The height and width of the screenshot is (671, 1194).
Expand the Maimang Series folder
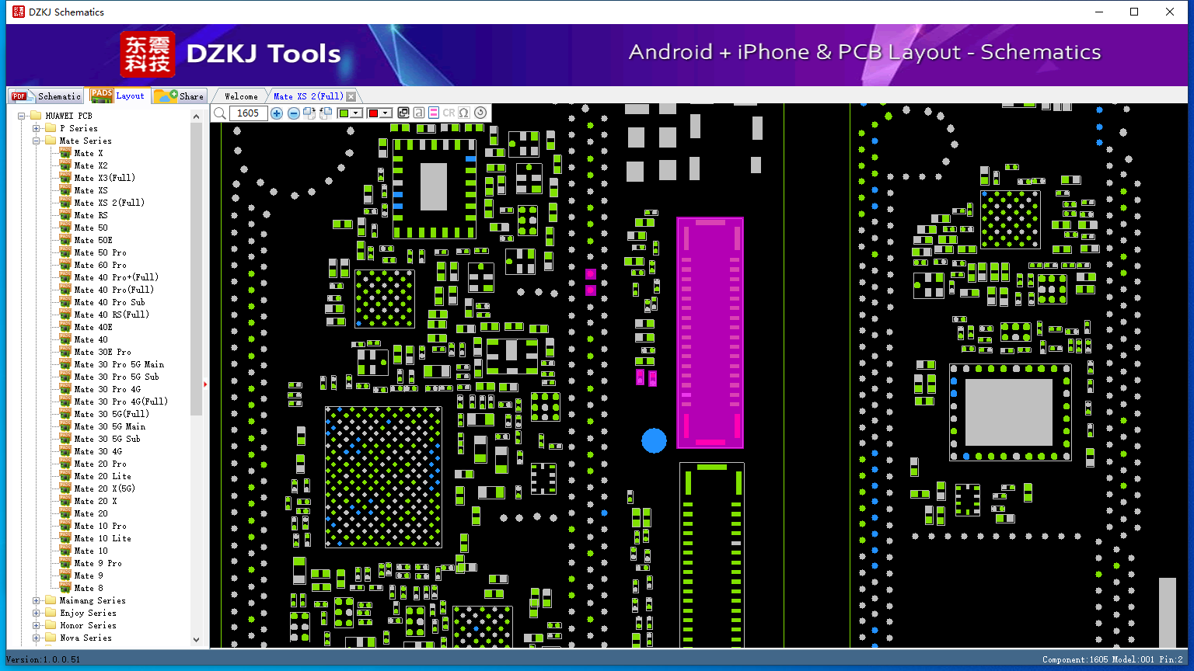(x=37, y=600)
